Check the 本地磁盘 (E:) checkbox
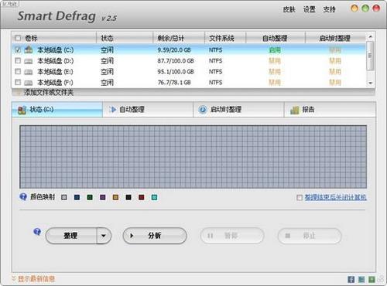 [x=18, y=71]
